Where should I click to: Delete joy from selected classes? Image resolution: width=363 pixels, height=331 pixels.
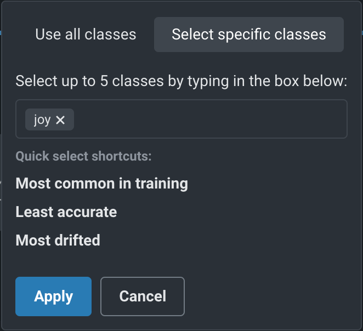[x=60, y=120]
